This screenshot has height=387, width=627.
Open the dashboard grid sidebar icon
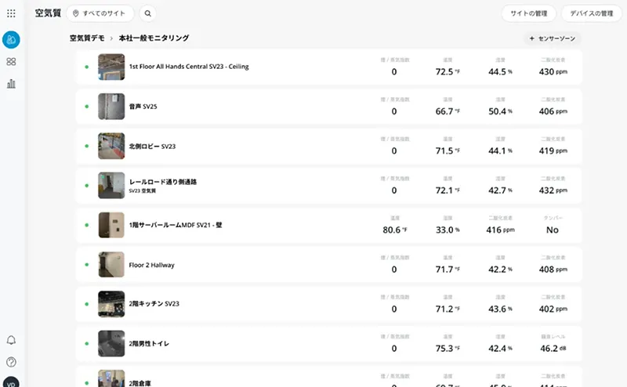click(x=11, y=62)
